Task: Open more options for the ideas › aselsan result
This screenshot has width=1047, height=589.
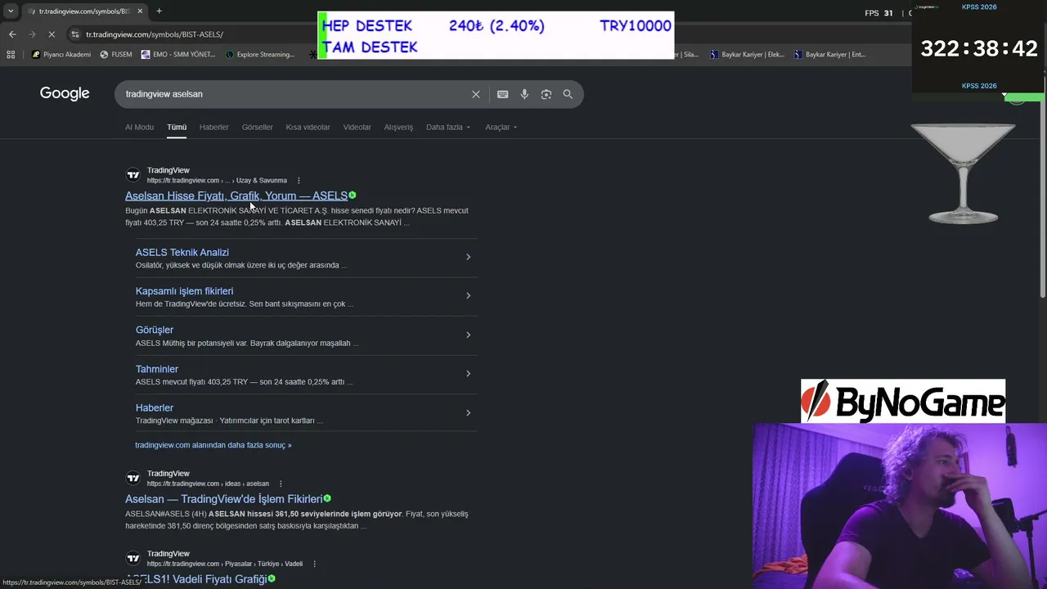Action: (x=281, y=483)
